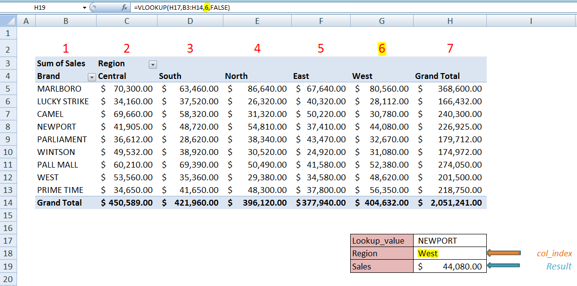Select column D header
The image size is (577, 286).
(190, 21)
